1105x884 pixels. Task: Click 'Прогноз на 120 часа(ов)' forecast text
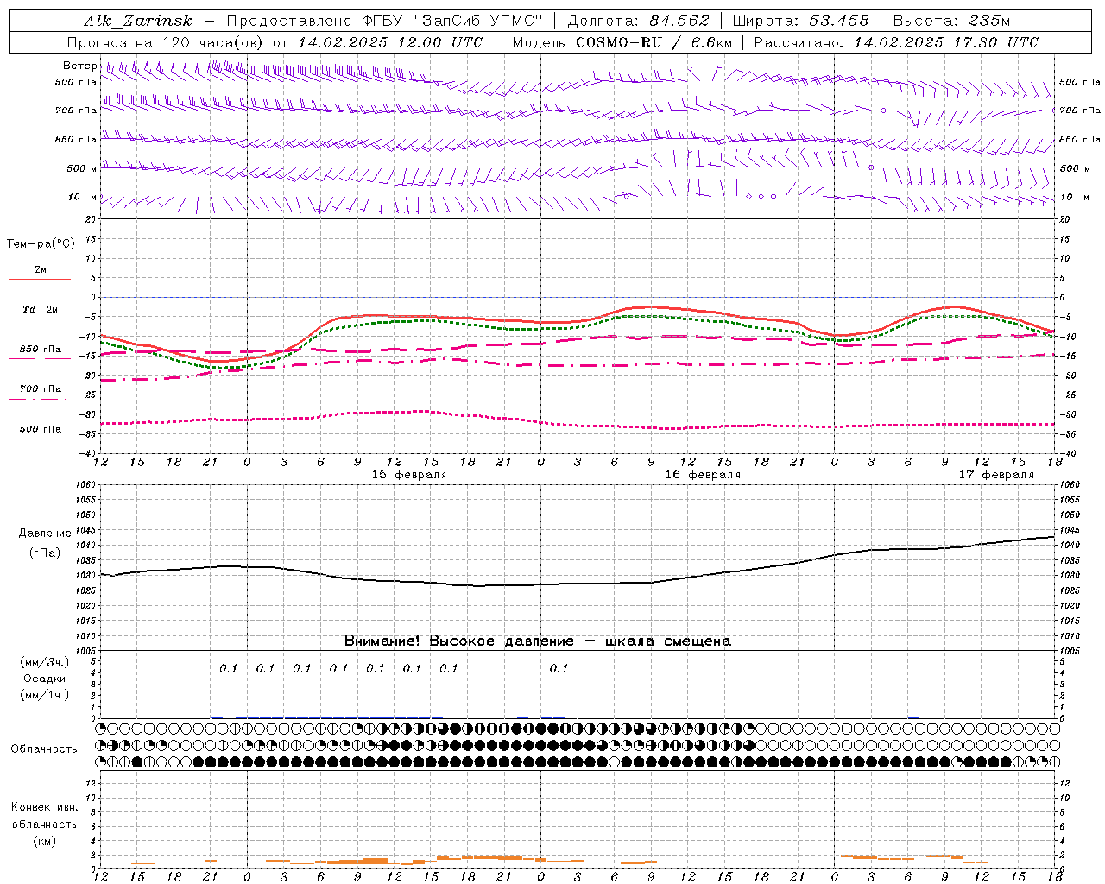click(166, 42)
